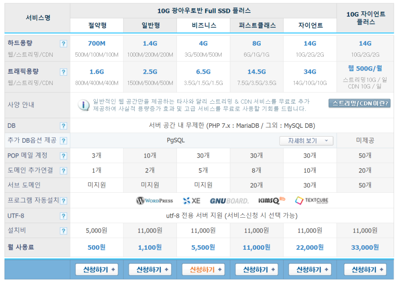This screenshot has width=403, height=286.
Task: Click the 8개 domain connection count
Action: [257, 170]
